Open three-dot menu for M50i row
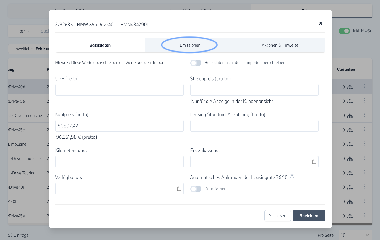Screen dimensions: 380x240 click(365, 201)
